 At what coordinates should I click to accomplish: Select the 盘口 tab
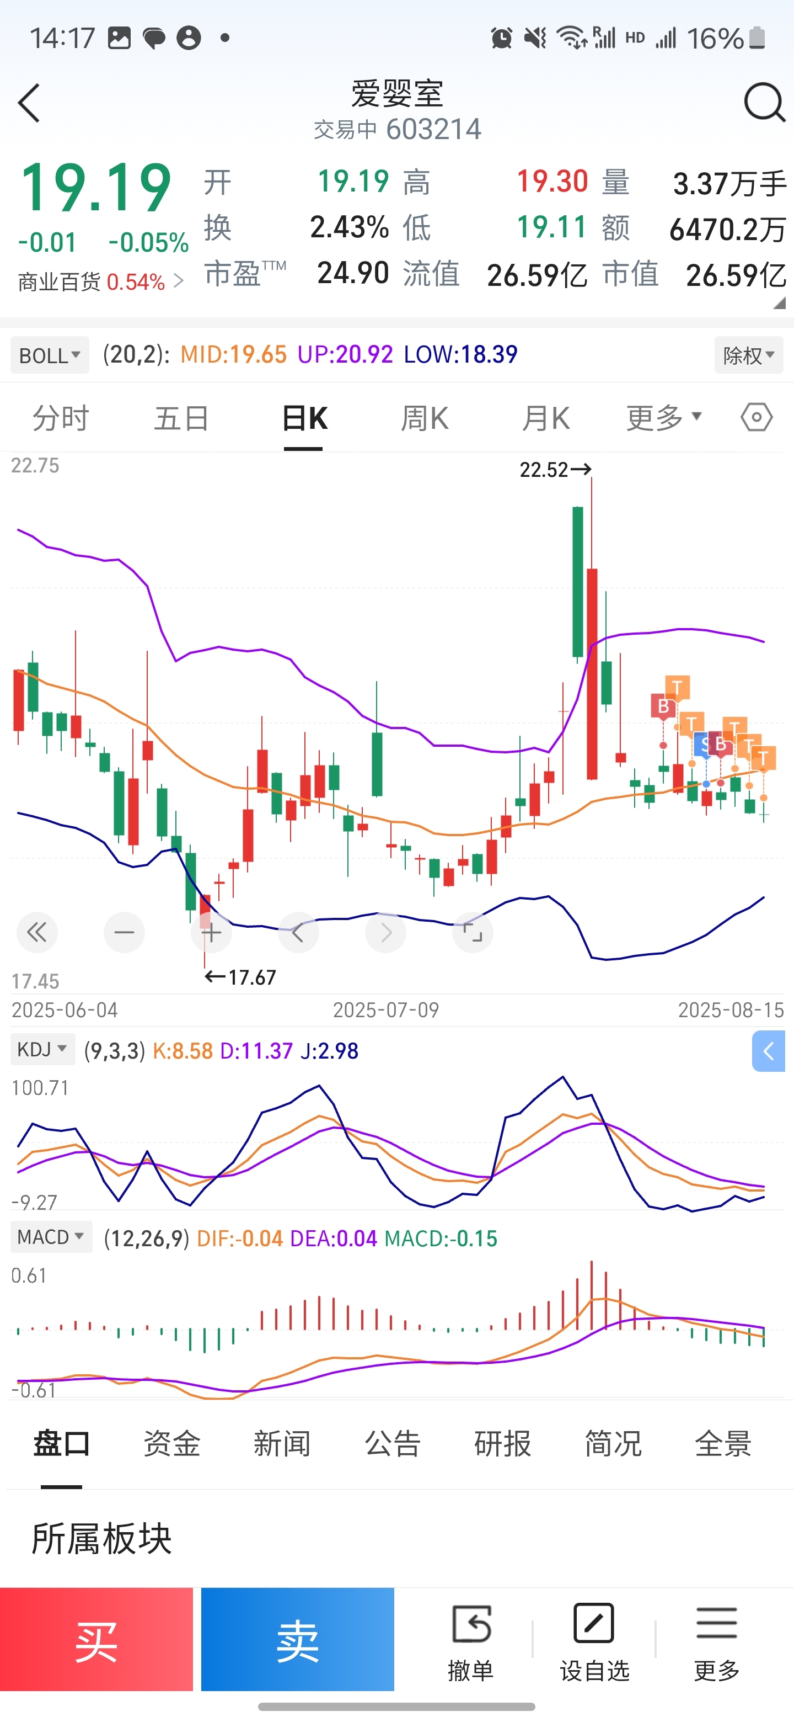[x=61, y=1444]
